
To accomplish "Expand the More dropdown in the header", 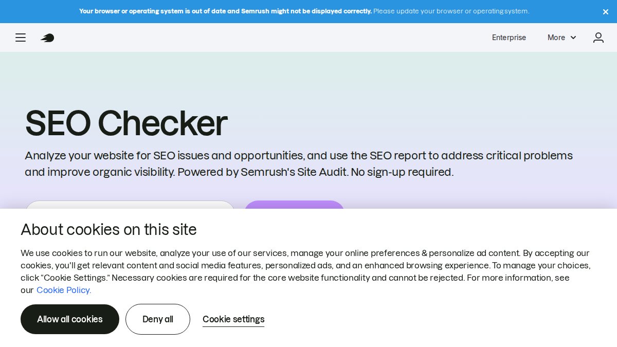I will click(561, 38).
